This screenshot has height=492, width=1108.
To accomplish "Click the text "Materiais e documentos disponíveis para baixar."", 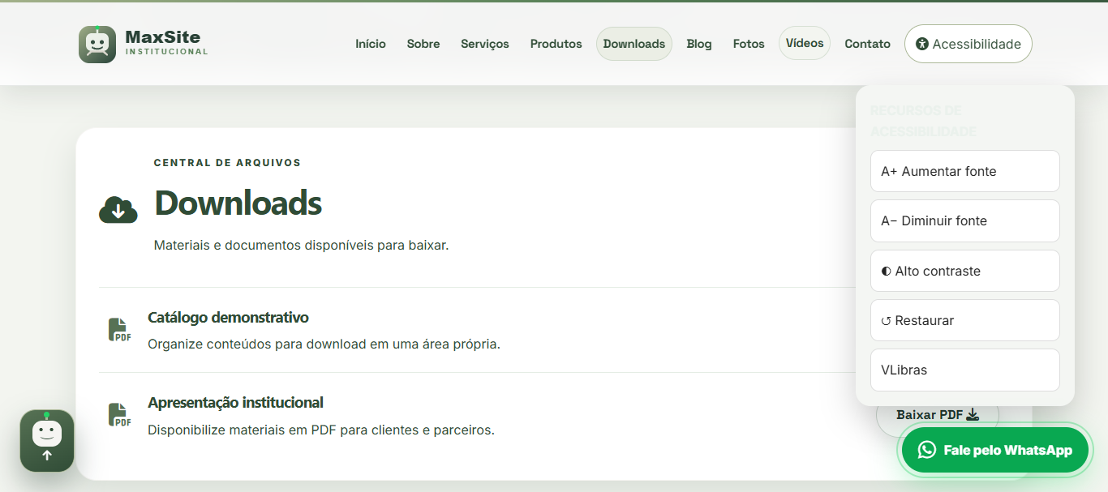I will click(x=301, y=245).
